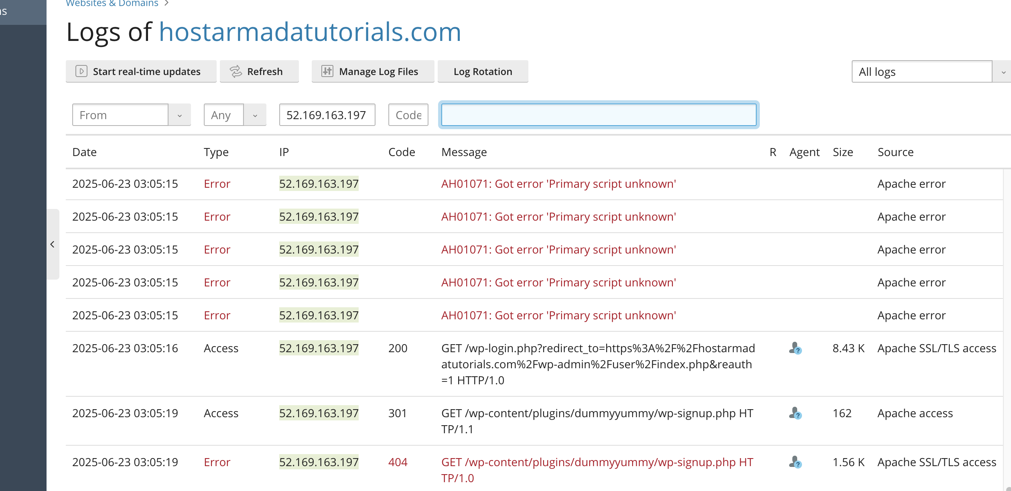The height and width of the screenshot is (491, 1011).
Task: Click the Type column header
Action: (x=216, y=152)
